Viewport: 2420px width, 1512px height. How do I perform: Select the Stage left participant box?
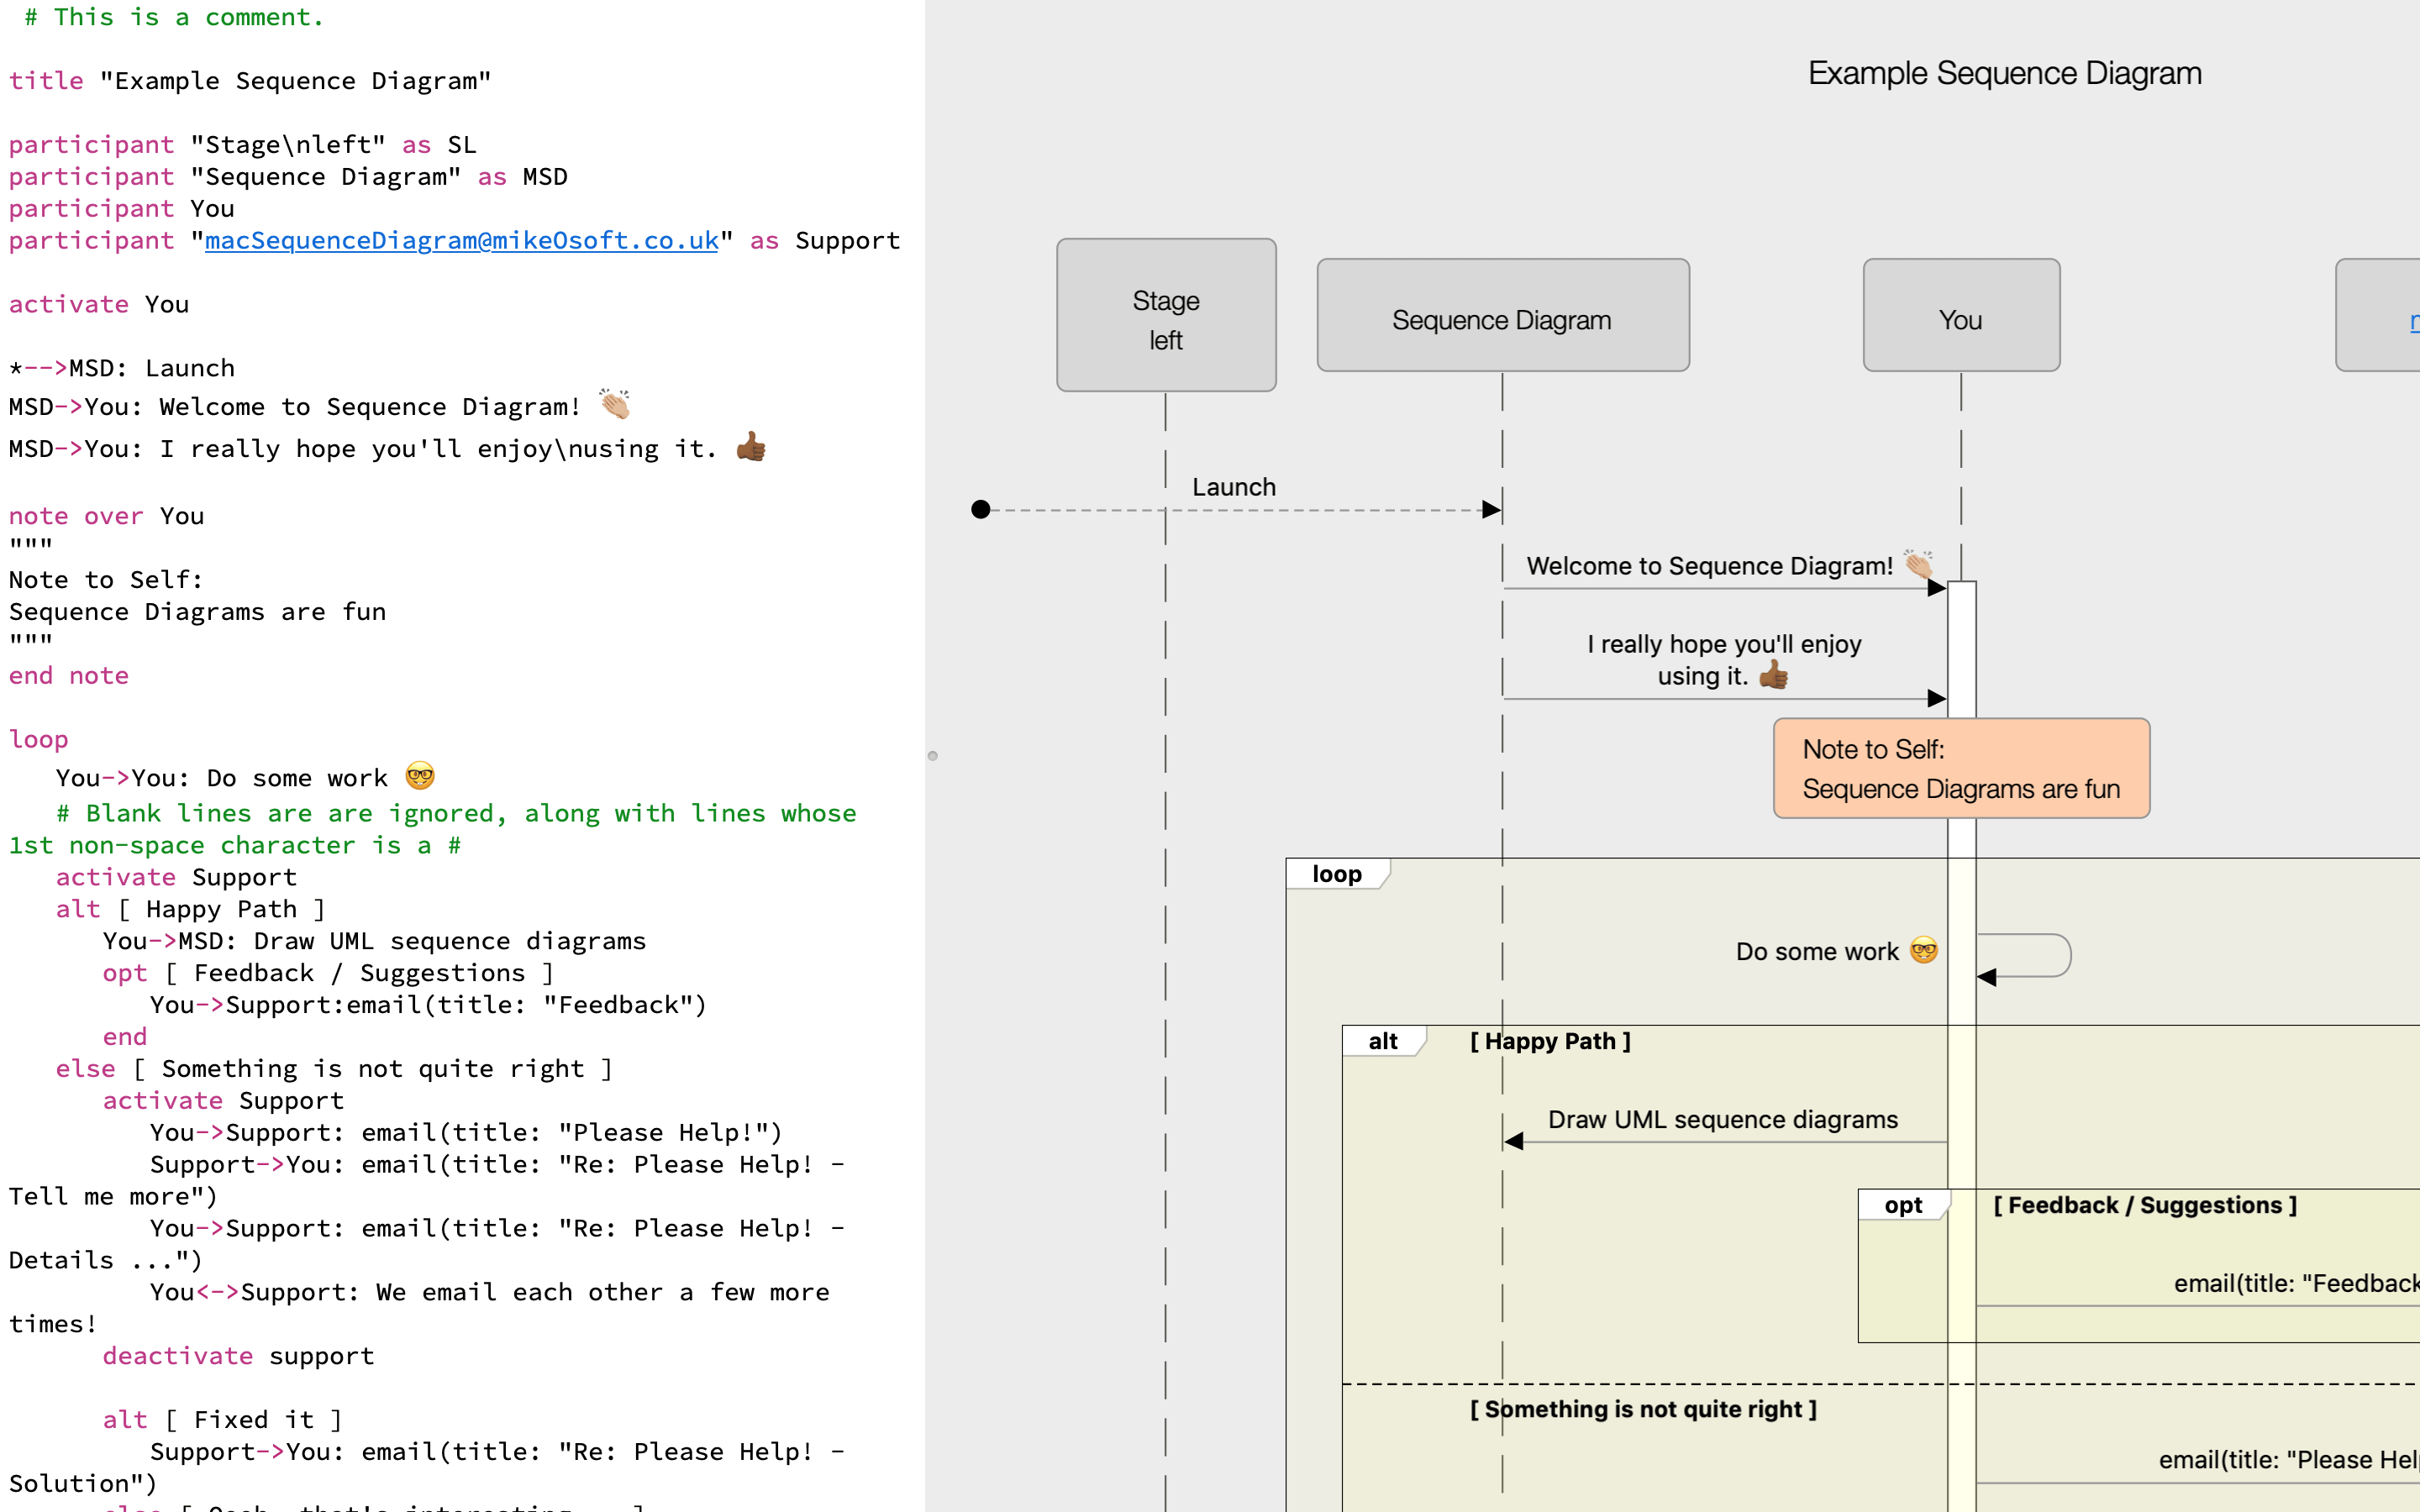click(1166, 315)
